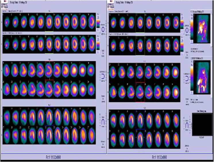This screenshot has height=162, width=214.
Task: Click the scrollbar beside stress raw projection image
Action: pos(212,30)
